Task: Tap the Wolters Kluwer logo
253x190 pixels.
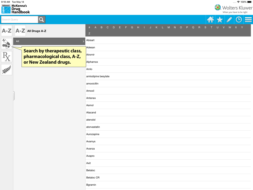Action: point(233,9)
